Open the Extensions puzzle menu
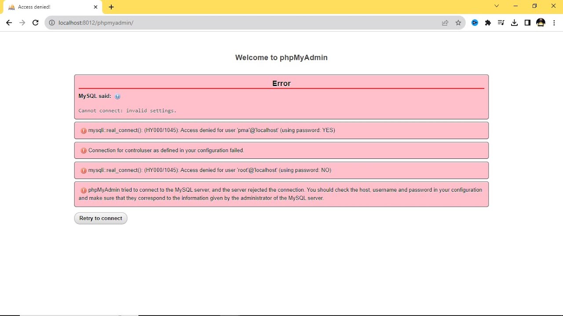Viewport: 563px width, 316px height. pyautogui.click(x=488, y=22)
